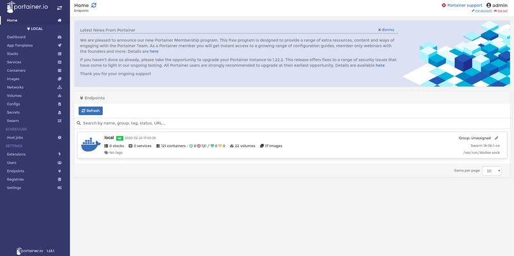Open Containers menu item
This screenshot has width=514, height=256.
[16, 71]
